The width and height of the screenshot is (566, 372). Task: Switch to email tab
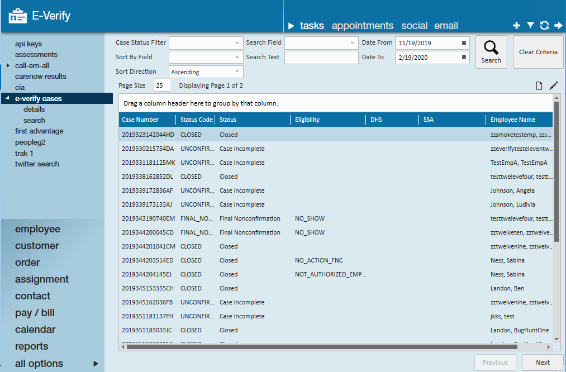(446, 26)
